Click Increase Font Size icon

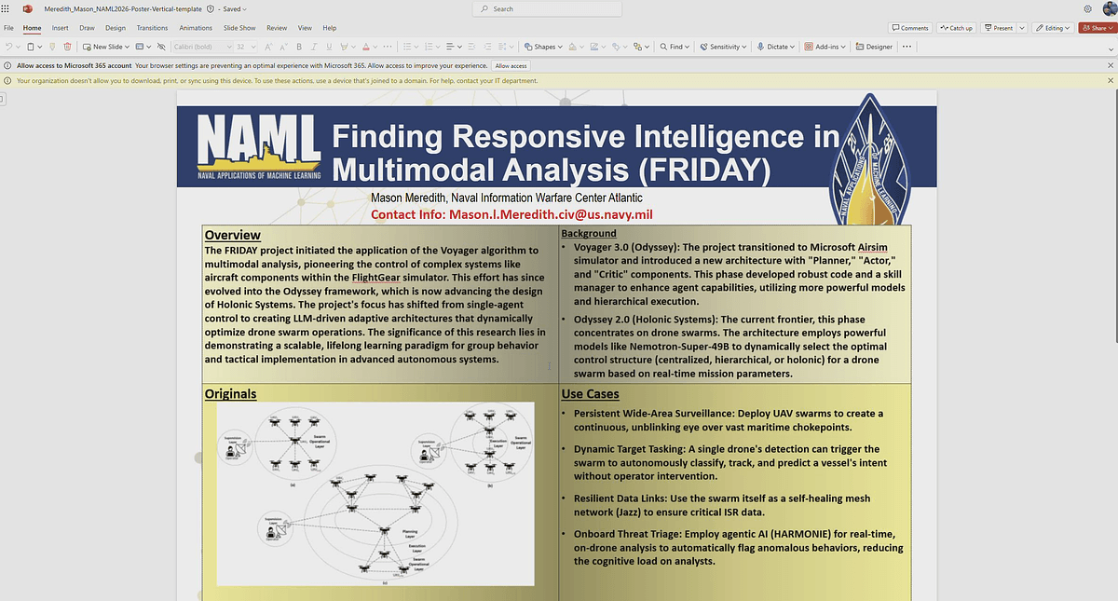(x=268, y=46)
